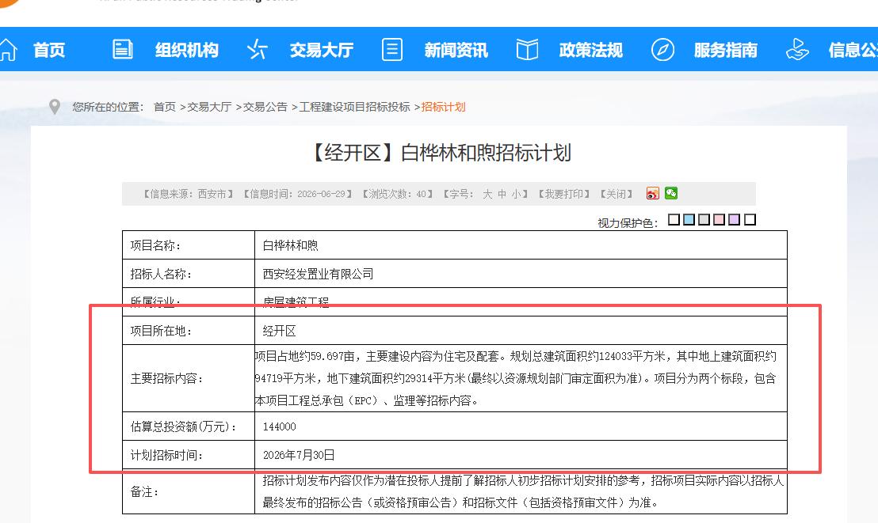Click the 关闭 link in the info bar
Image resolution: width=878 pixels, height=523 pixels.
tap(616, 194)
